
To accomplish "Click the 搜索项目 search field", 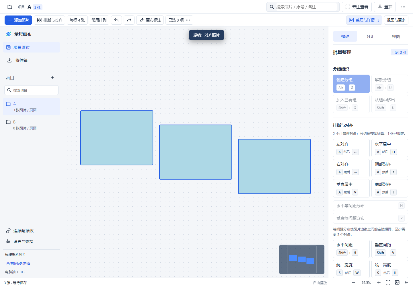I will click(x=32, y=90).
